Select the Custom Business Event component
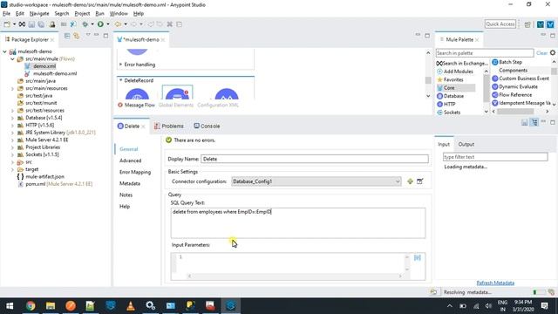Viewport: 558px width, 314px height. pos(521,78)
